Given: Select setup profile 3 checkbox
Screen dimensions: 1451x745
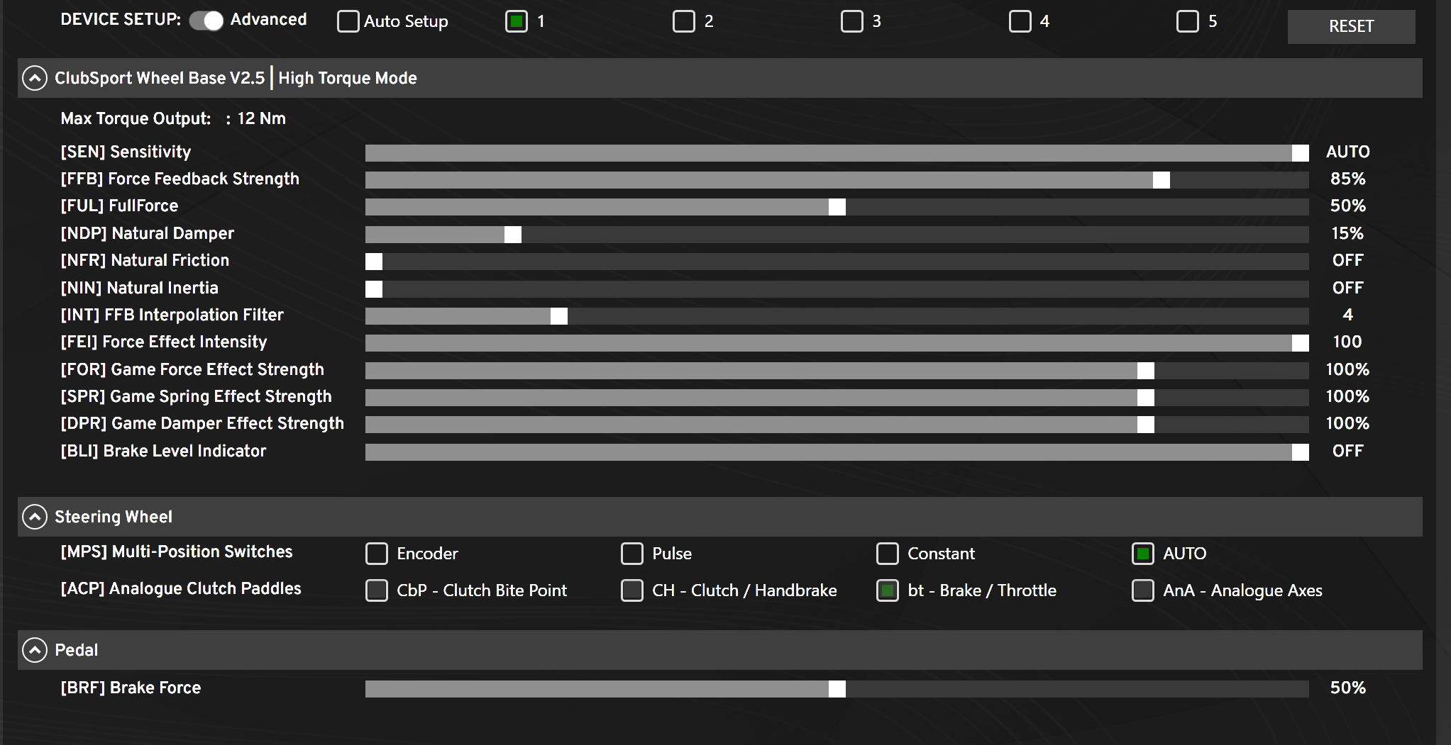Looking at the screenshot, I should (852, 21).
